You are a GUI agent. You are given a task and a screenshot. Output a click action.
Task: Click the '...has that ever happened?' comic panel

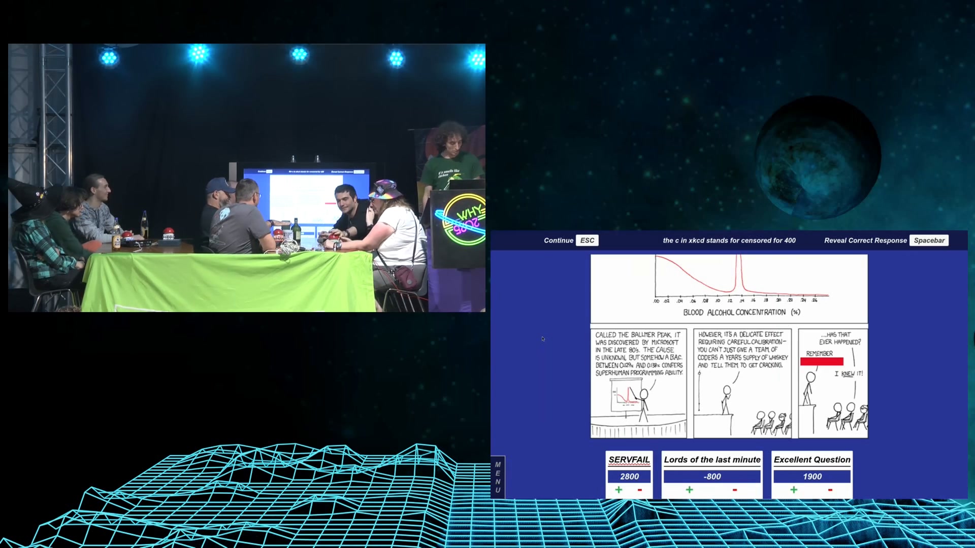[x=833, y=383]
